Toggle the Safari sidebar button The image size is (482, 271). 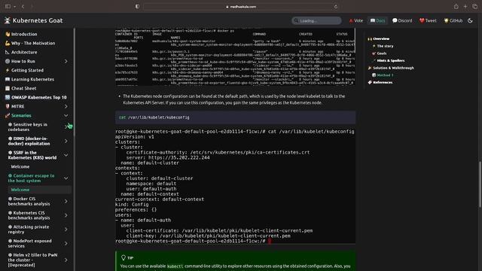point(8,7)
